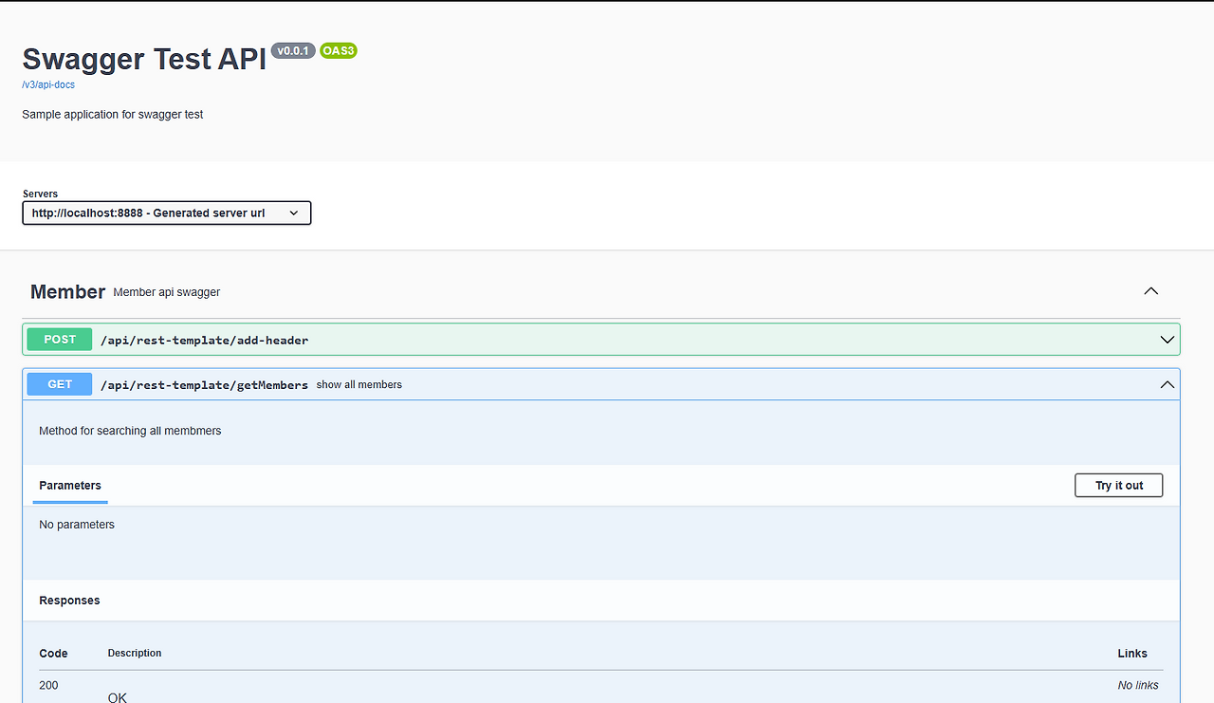Click the v0.0.1 version badge
The image size is (1214, 703).
point(293,50)
